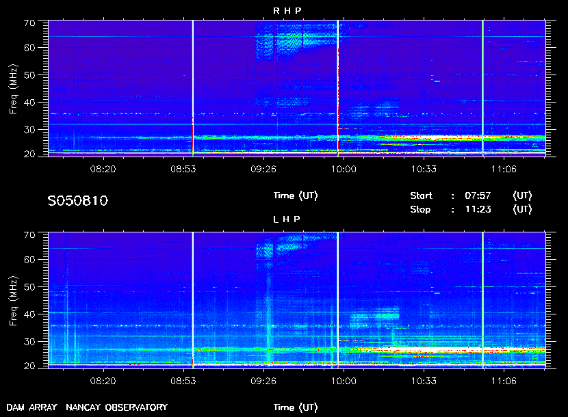
Task: Click the '50' frequency tick of RHP plot
Action: [29, 75]
